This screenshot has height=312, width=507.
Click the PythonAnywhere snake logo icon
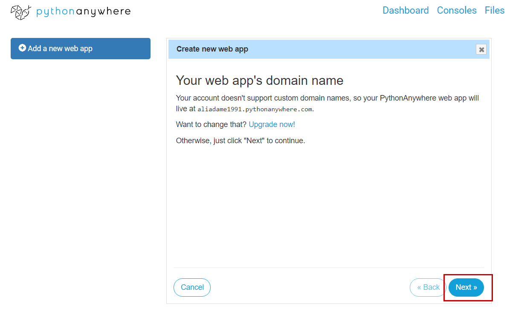coord(21,12)
